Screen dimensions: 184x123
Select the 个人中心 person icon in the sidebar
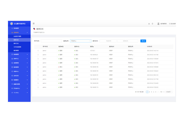[x=12, y=93]
